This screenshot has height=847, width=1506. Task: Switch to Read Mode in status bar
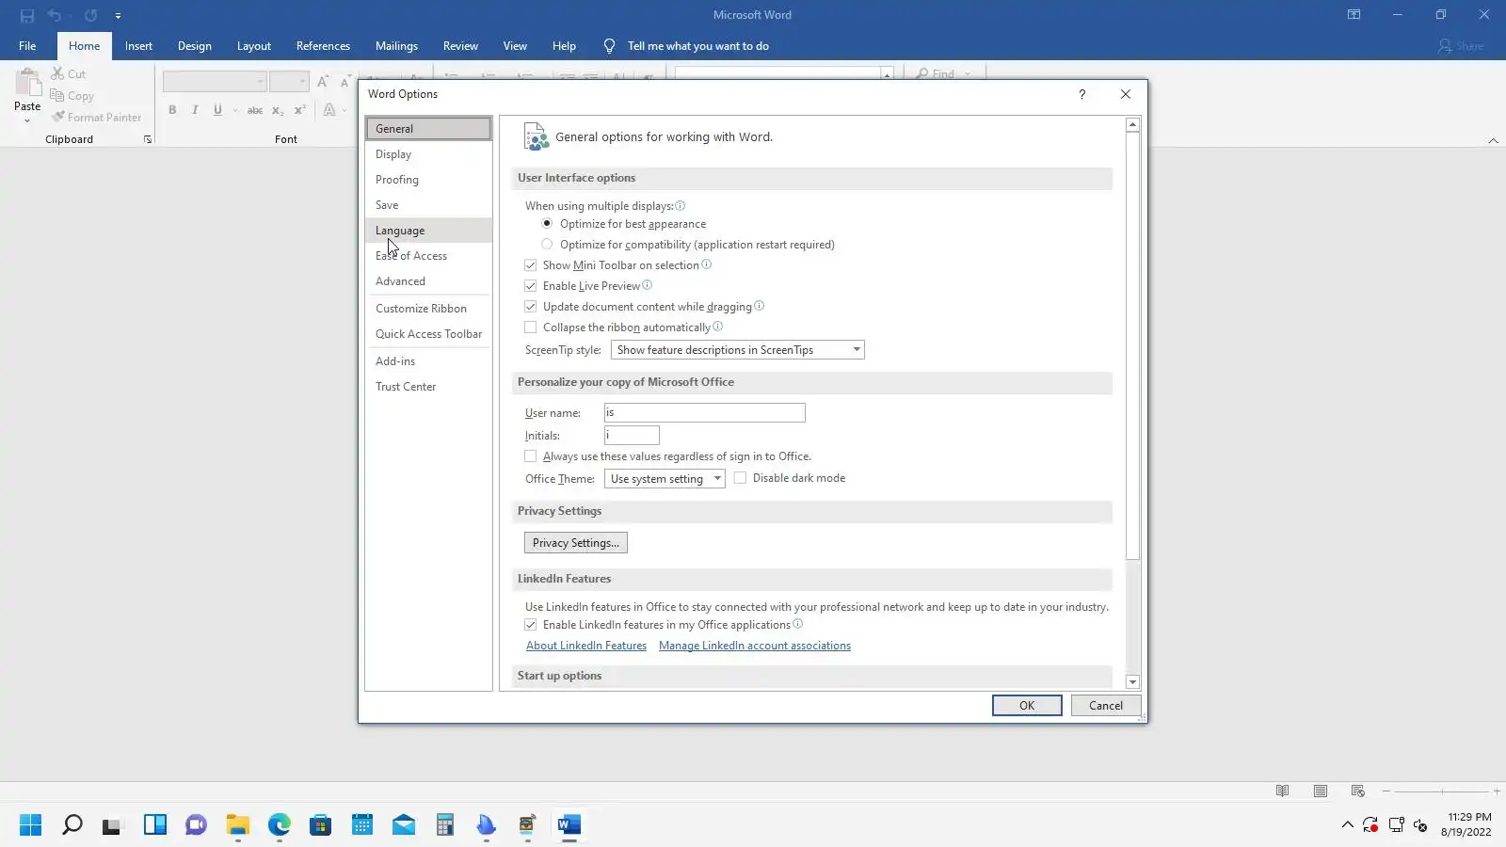pyautogui.click(x=1282, y=791)
